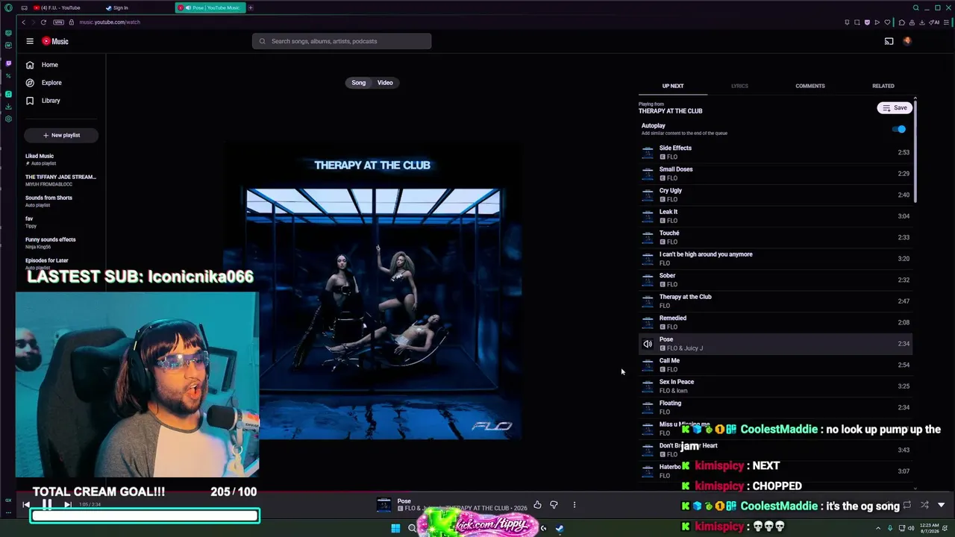Toggle the browser VPN badge

[x=59, y=22]
